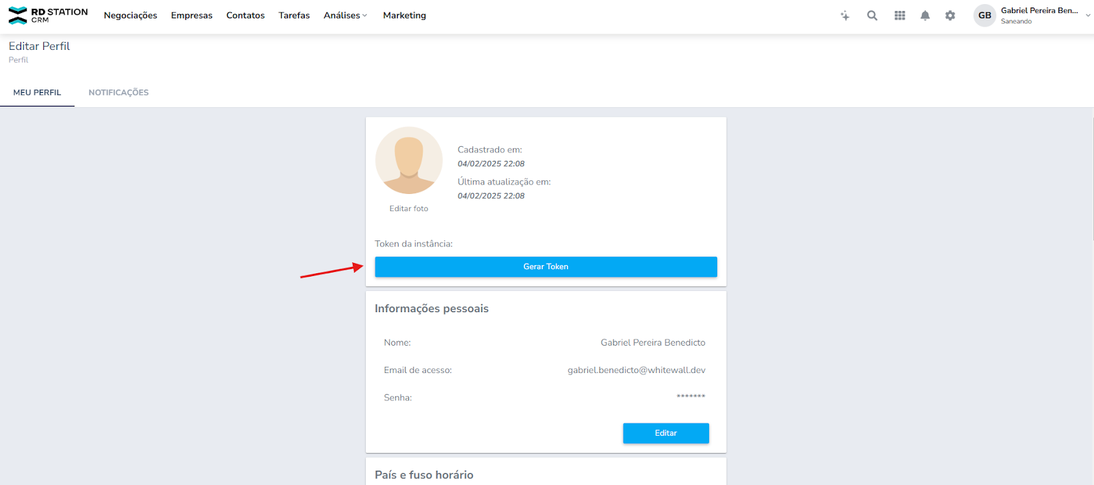
Task: Open settings gear icon
Action: [950, 16]
